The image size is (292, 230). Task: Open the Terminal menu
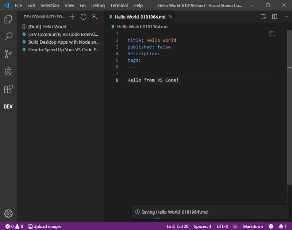(x=119, y=5)
